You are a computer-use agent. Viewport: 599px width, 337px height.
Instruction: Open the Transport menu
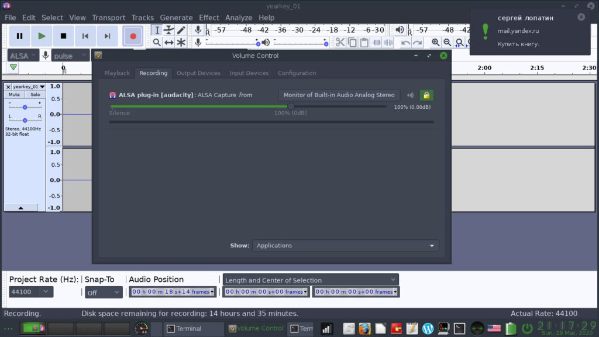[x=108, y=18]
